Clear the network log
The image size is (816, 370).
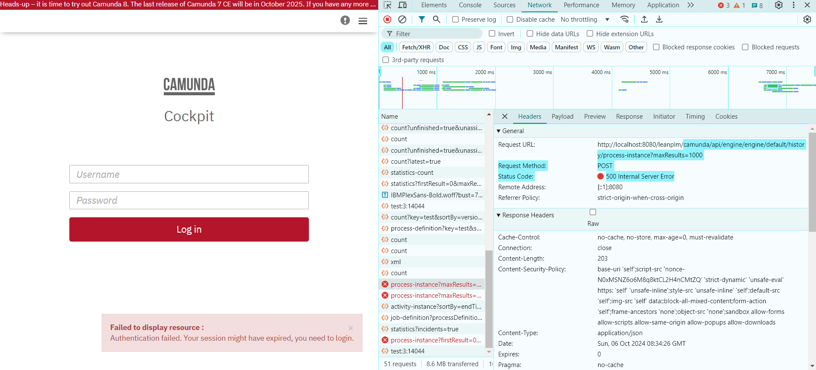pos(402,19)
